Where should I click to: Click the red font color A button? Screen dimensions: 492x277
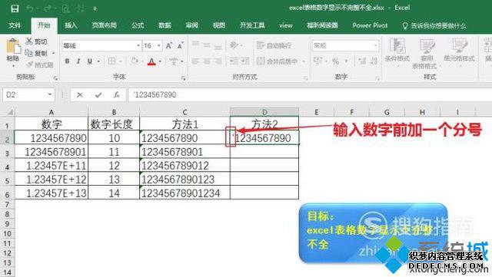coord(152,61)
